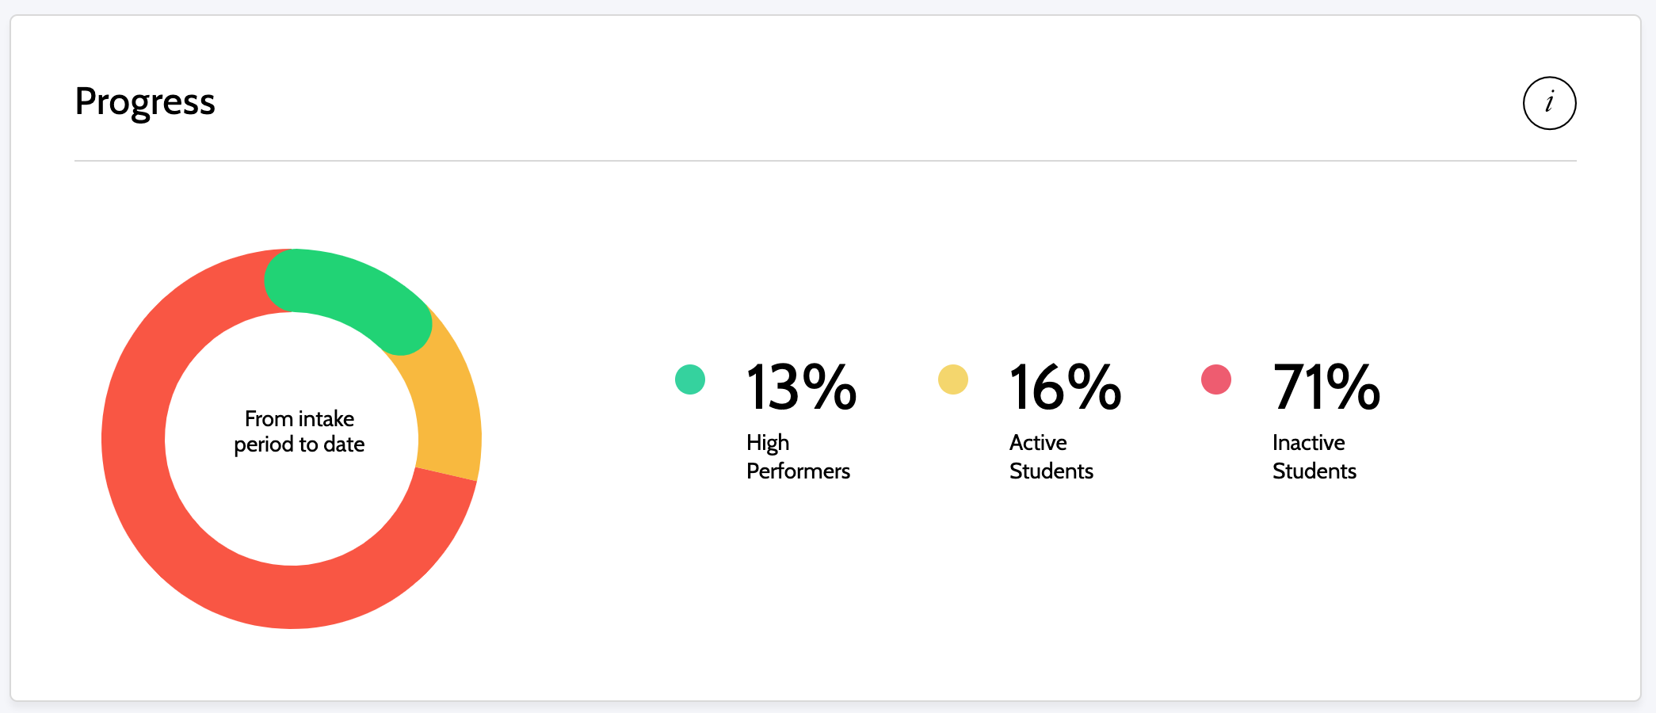Click the yellow Active Students legend dot
Viewport: 1656px width, 713px height.
953,379
